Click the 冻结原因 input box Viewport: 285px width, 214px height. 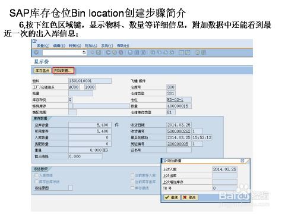pyautogui.click(x=71, y=188)
